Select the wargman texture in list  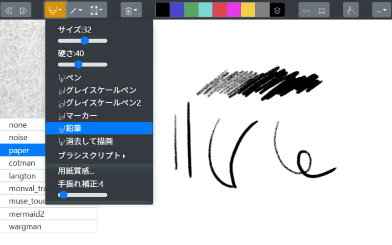[49, 226]
